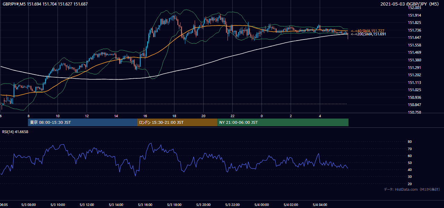Click RSI axis level 60
The height and width of the screenshot is (208, 444).
pos(410,156)
